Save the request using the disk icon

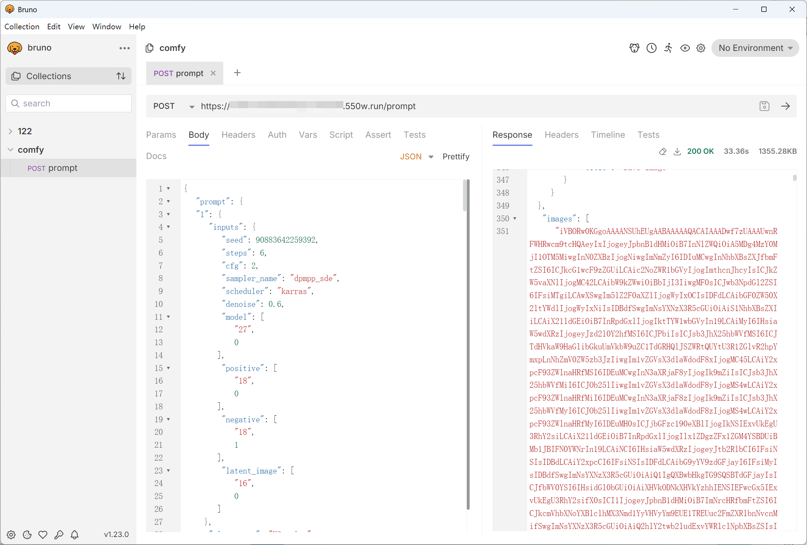pos(764,106)
